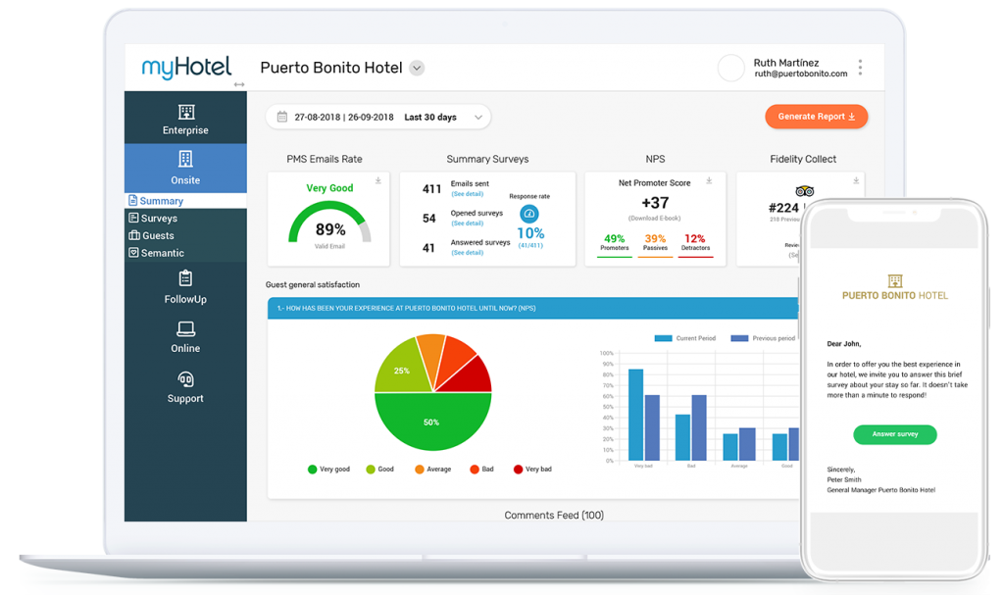
Task: Open the three-dot user options menu
Action: coord(860,68)
